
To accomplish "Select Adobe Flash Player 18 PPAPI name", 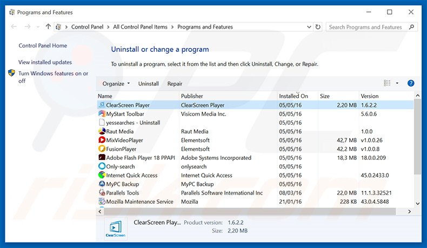I will [x=141, y=158].
